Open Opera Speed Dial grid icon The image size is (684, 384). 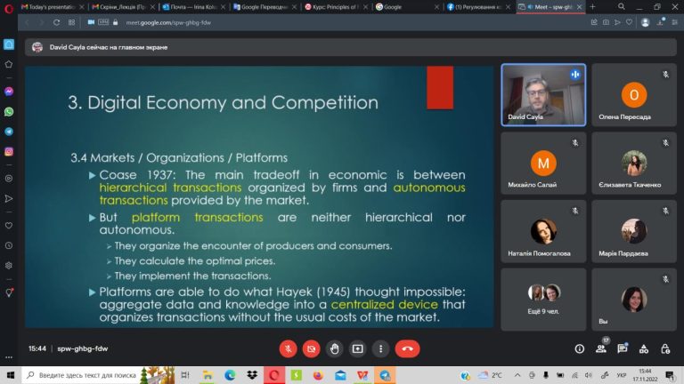tap(71, 22)
